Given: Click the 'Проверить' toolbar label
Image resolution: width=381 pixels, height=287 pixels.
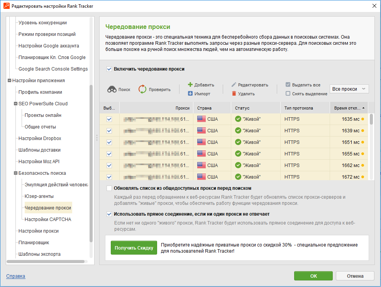Looking at the screenshot, I should click(x=160, y=89).
